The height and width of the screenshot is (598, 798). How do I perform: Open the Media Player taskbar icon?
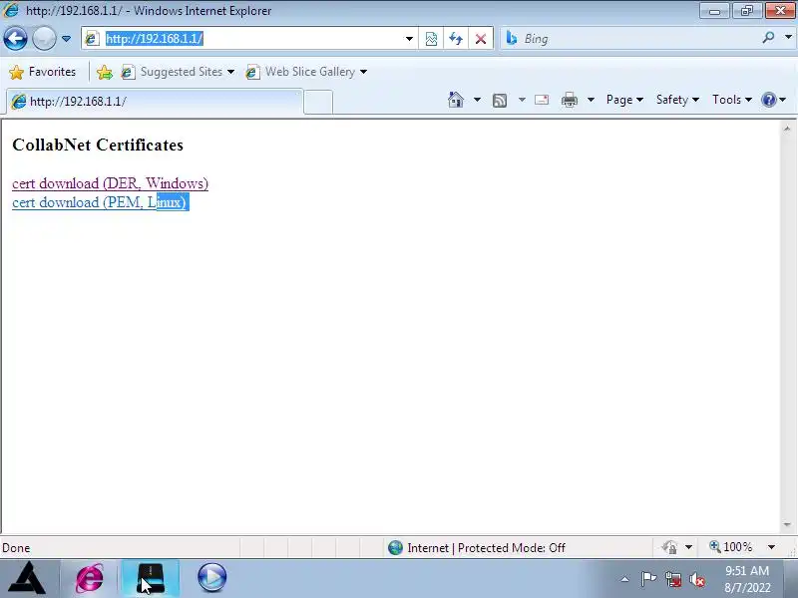[211, 578]
